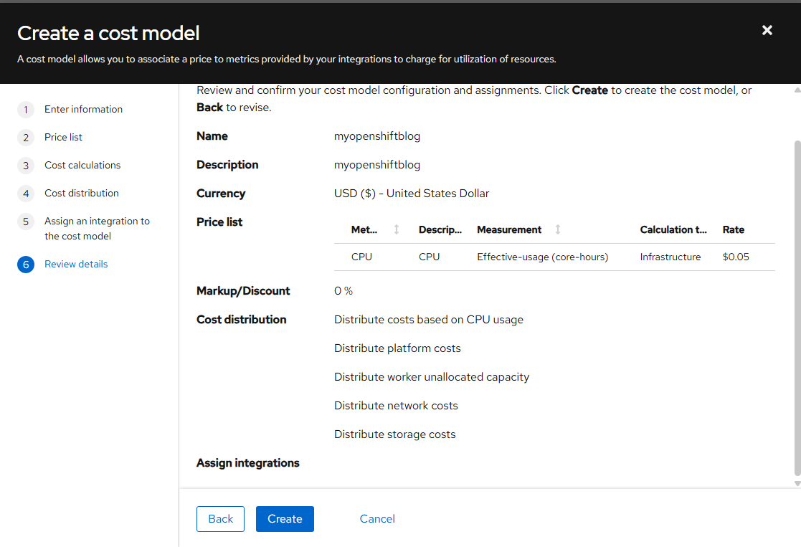Select the Review details step

[x=76, y=264]
